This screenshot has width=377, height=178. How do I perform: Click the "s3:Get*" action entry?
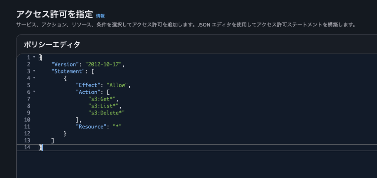[103, 99]
